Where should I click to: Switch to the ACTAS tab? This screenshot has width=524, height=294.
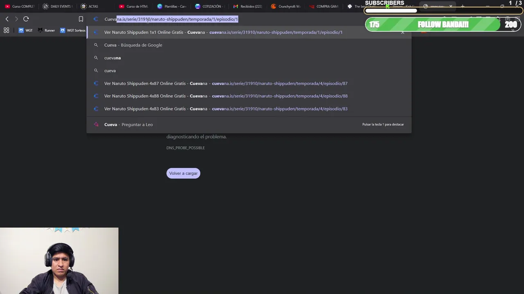coord(90,7)
